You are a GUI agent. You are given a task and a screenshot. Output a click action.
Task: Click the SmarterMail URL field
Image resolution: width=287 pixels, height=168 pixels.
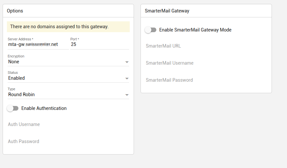206,46
